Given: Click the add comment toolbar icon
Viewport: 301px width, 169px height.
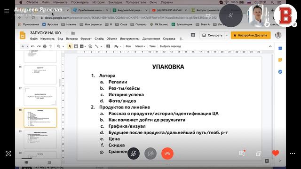Looking at the screenshot, I should pos(108,46).
